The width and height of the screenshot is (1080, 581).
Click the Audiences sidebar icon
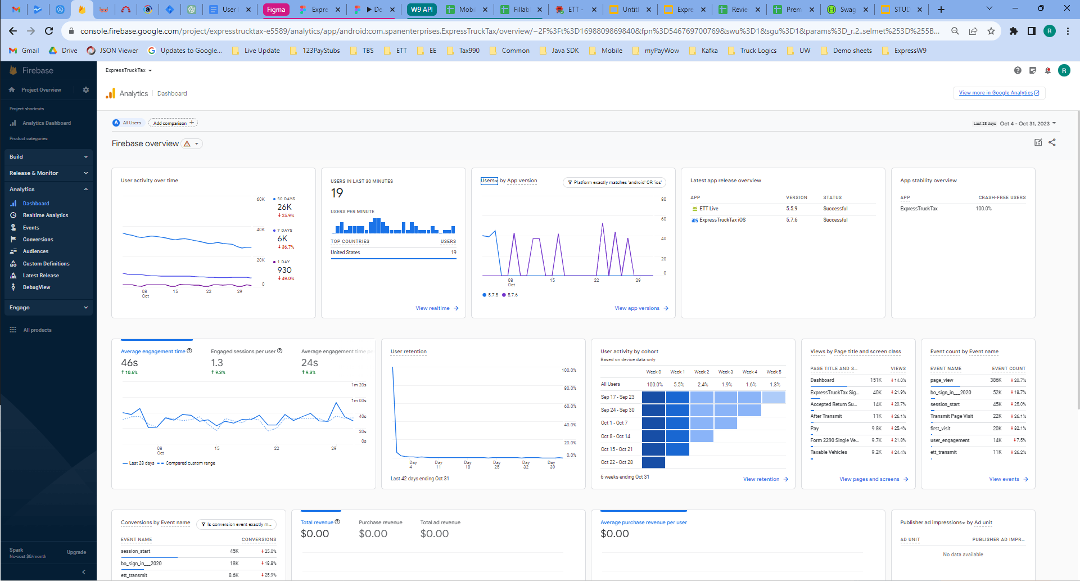13,251
